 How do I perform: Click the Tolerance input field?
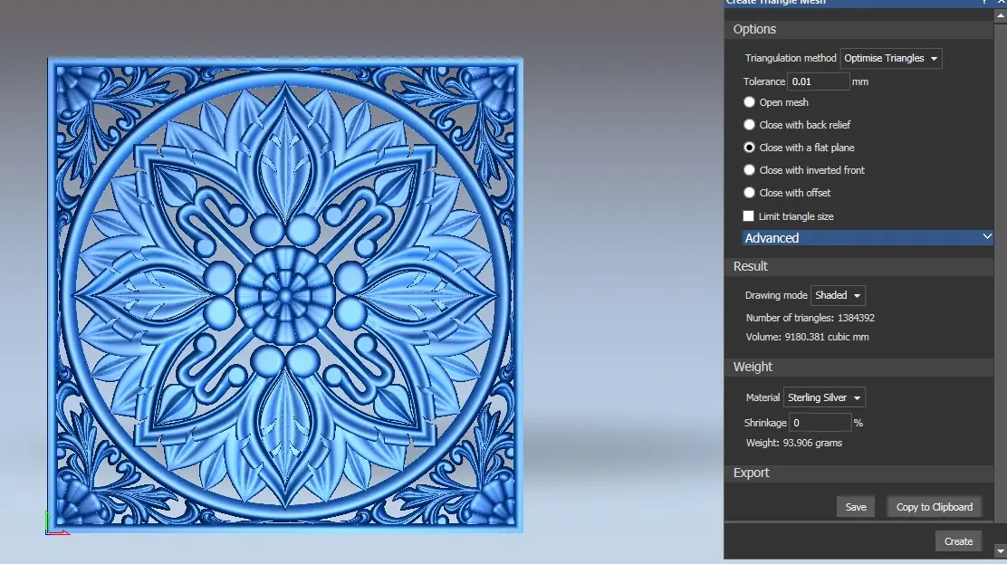pyautogui.click(x=819, y=81)
